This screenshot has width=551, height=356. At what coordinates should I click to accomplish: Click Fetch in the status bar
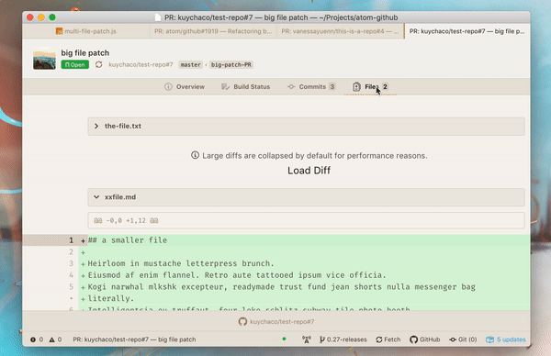(x=388, y=339)
